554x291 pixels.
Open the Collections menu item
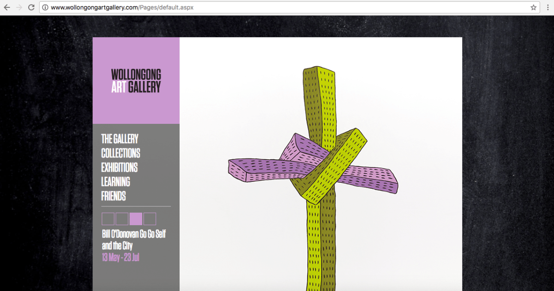click(120, 153)
